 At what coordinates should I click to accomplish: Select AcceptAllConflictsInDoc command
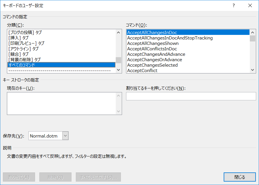click(152, 49)
